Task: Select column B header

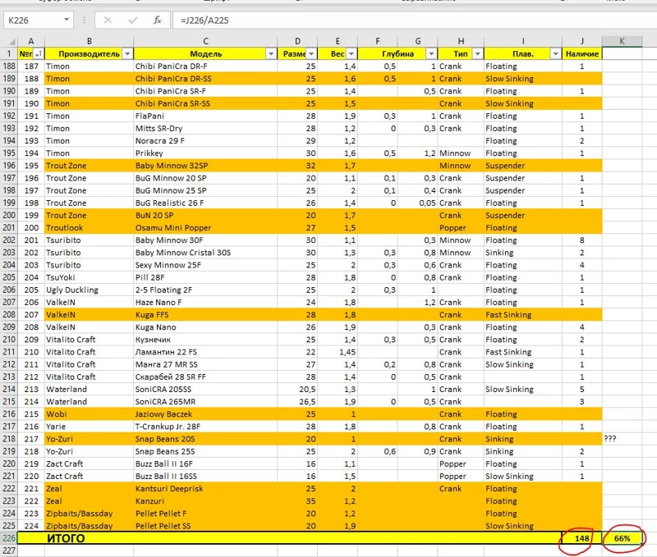Action: (x=90, y=41)
